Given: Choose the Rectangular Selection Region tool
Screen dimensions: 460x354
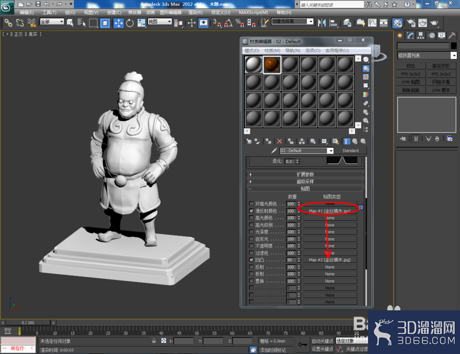Looking at the screenshot, I should 93,23.
